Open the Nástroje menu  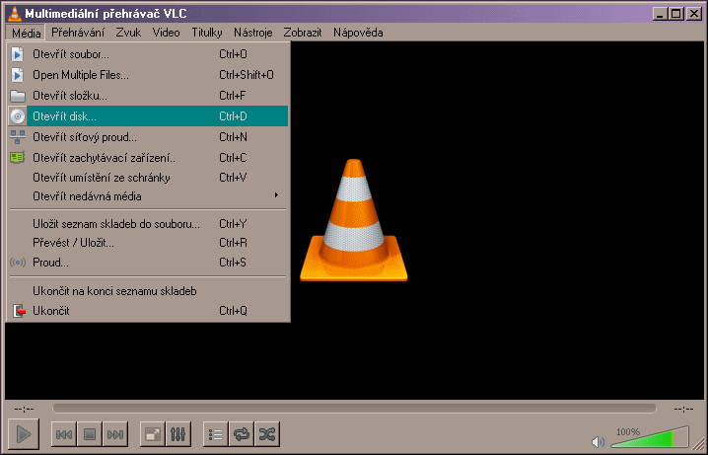point(252,33)
